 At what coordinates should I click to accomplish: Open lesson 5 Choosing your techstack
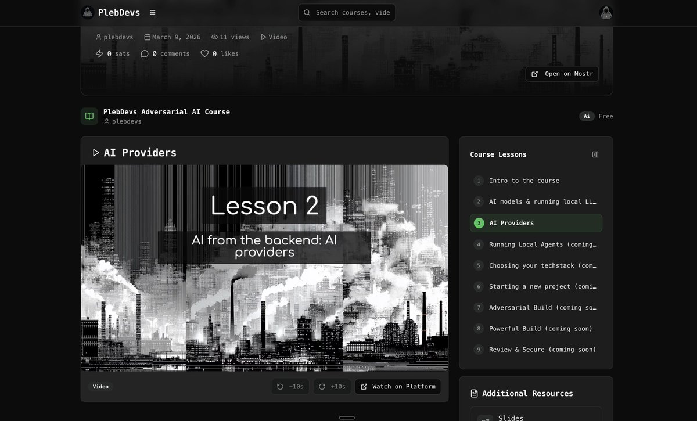(536, 265)
